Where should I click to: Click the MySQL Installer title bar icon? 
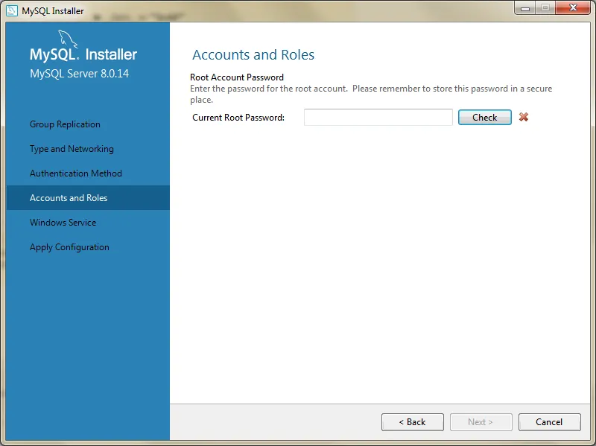(x=12, y=10)
